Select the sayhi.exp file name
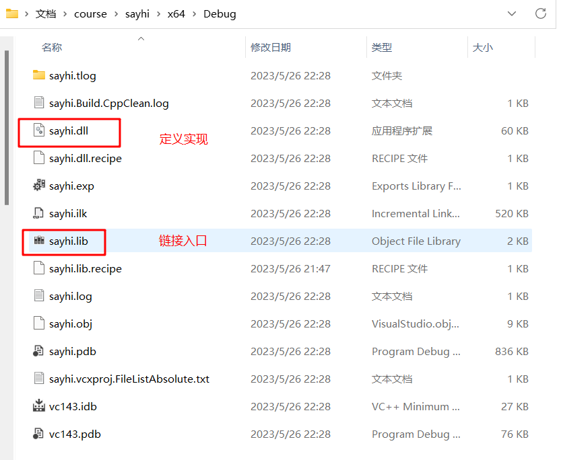561x460 pixels. [71, 186]
